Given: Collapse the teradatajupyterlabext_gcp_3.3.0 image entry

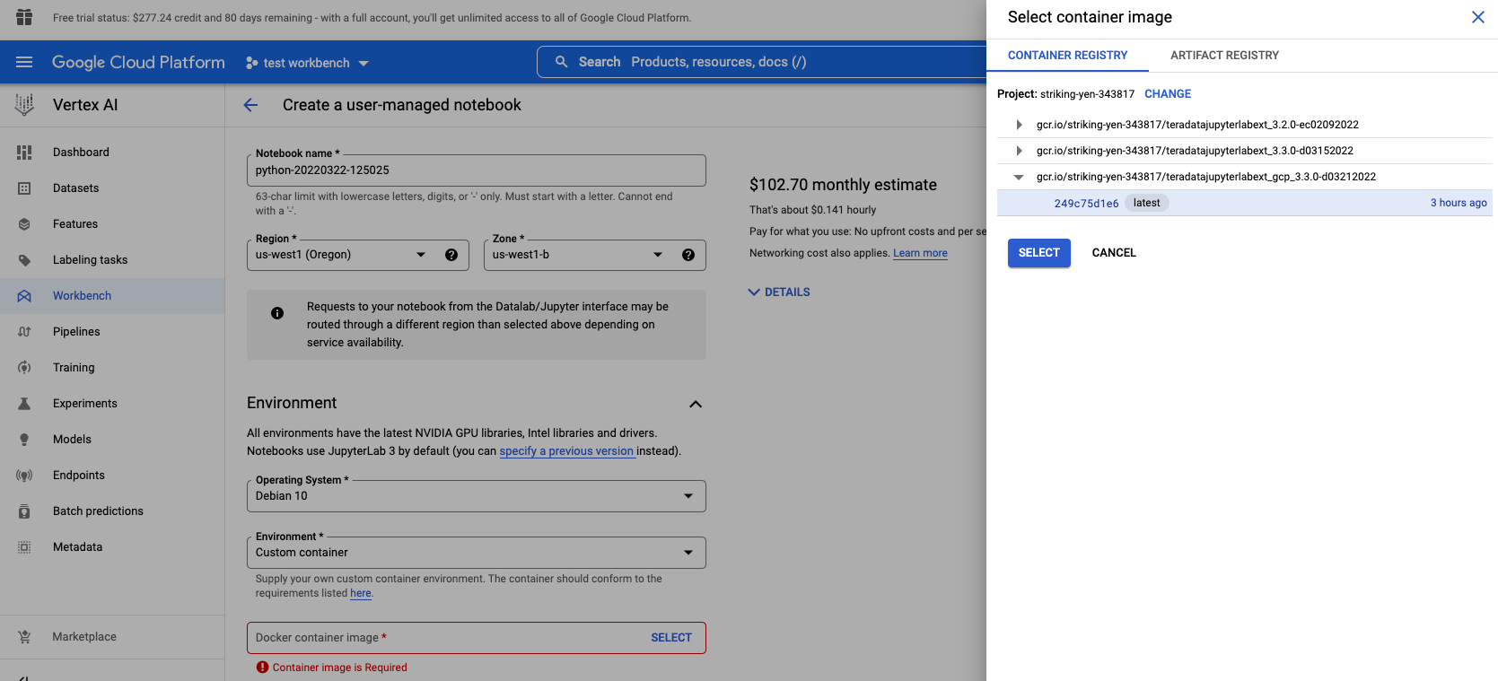Looking at the screenshot, I should coord(1019,177).
